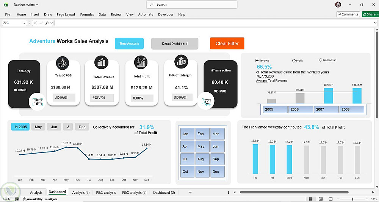Open the user account profile picture
The image size is (379, 202).
click(x=338, y=5)
